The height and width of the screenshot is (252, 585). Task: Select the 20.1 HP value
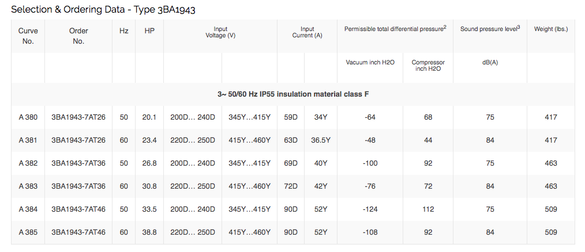[149, 117]
